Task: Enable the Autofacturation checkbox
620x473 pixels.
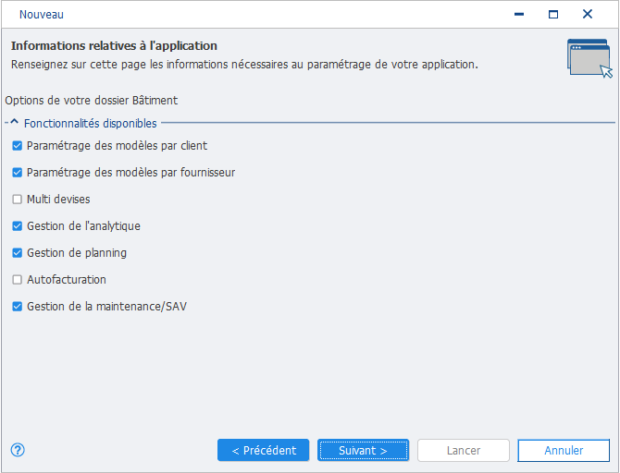Action: point(17,280)
